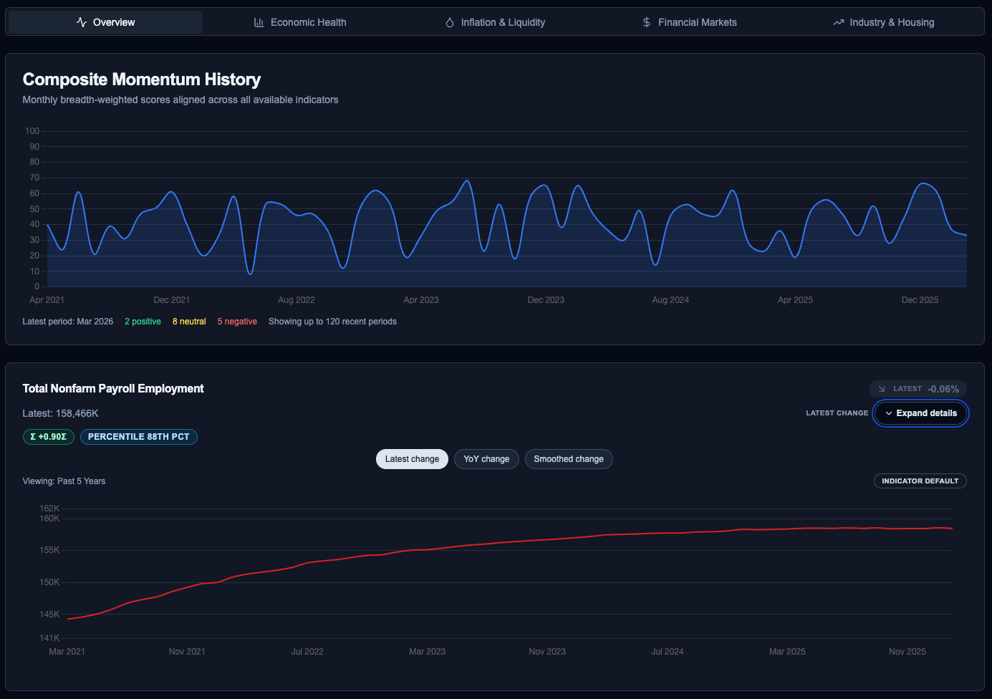Click the Inflation & Liquidity droplet icon
Image resolution: width=992 pixels, height=699 pixels.
pyautogui.click(x=450, y=22)
